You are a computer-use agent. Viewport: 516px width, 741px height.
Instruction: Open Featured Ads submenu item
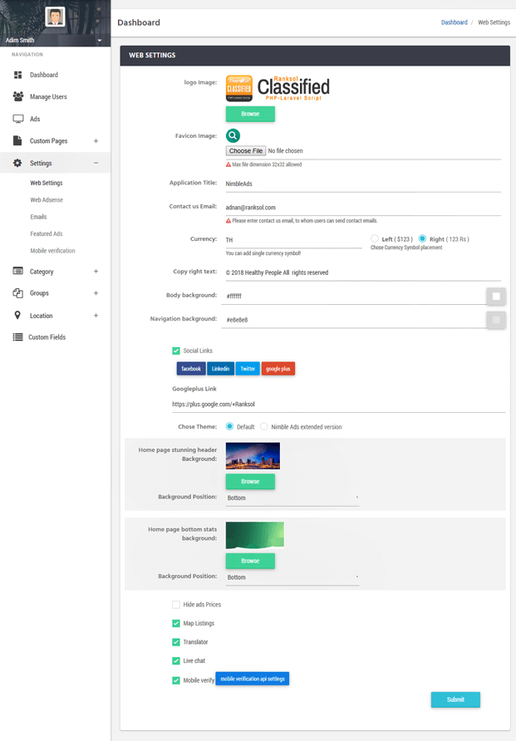[x=47, y=234]
